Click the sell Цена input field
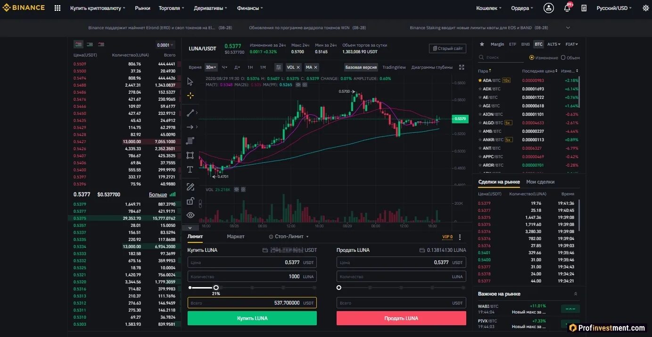 tap(401, 262)
